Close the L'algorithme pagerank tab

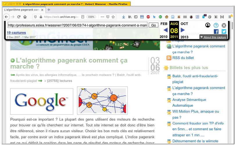click(42, 10)
